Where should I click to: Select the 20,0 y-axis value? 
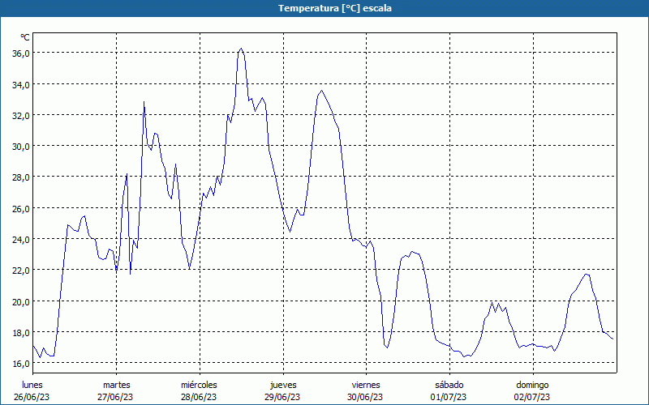pyautogui.click(x=21, y=301)
